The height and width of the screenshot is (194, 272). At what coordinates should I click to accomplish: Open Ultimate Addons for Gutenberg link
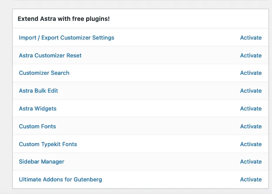click(60, 180)
